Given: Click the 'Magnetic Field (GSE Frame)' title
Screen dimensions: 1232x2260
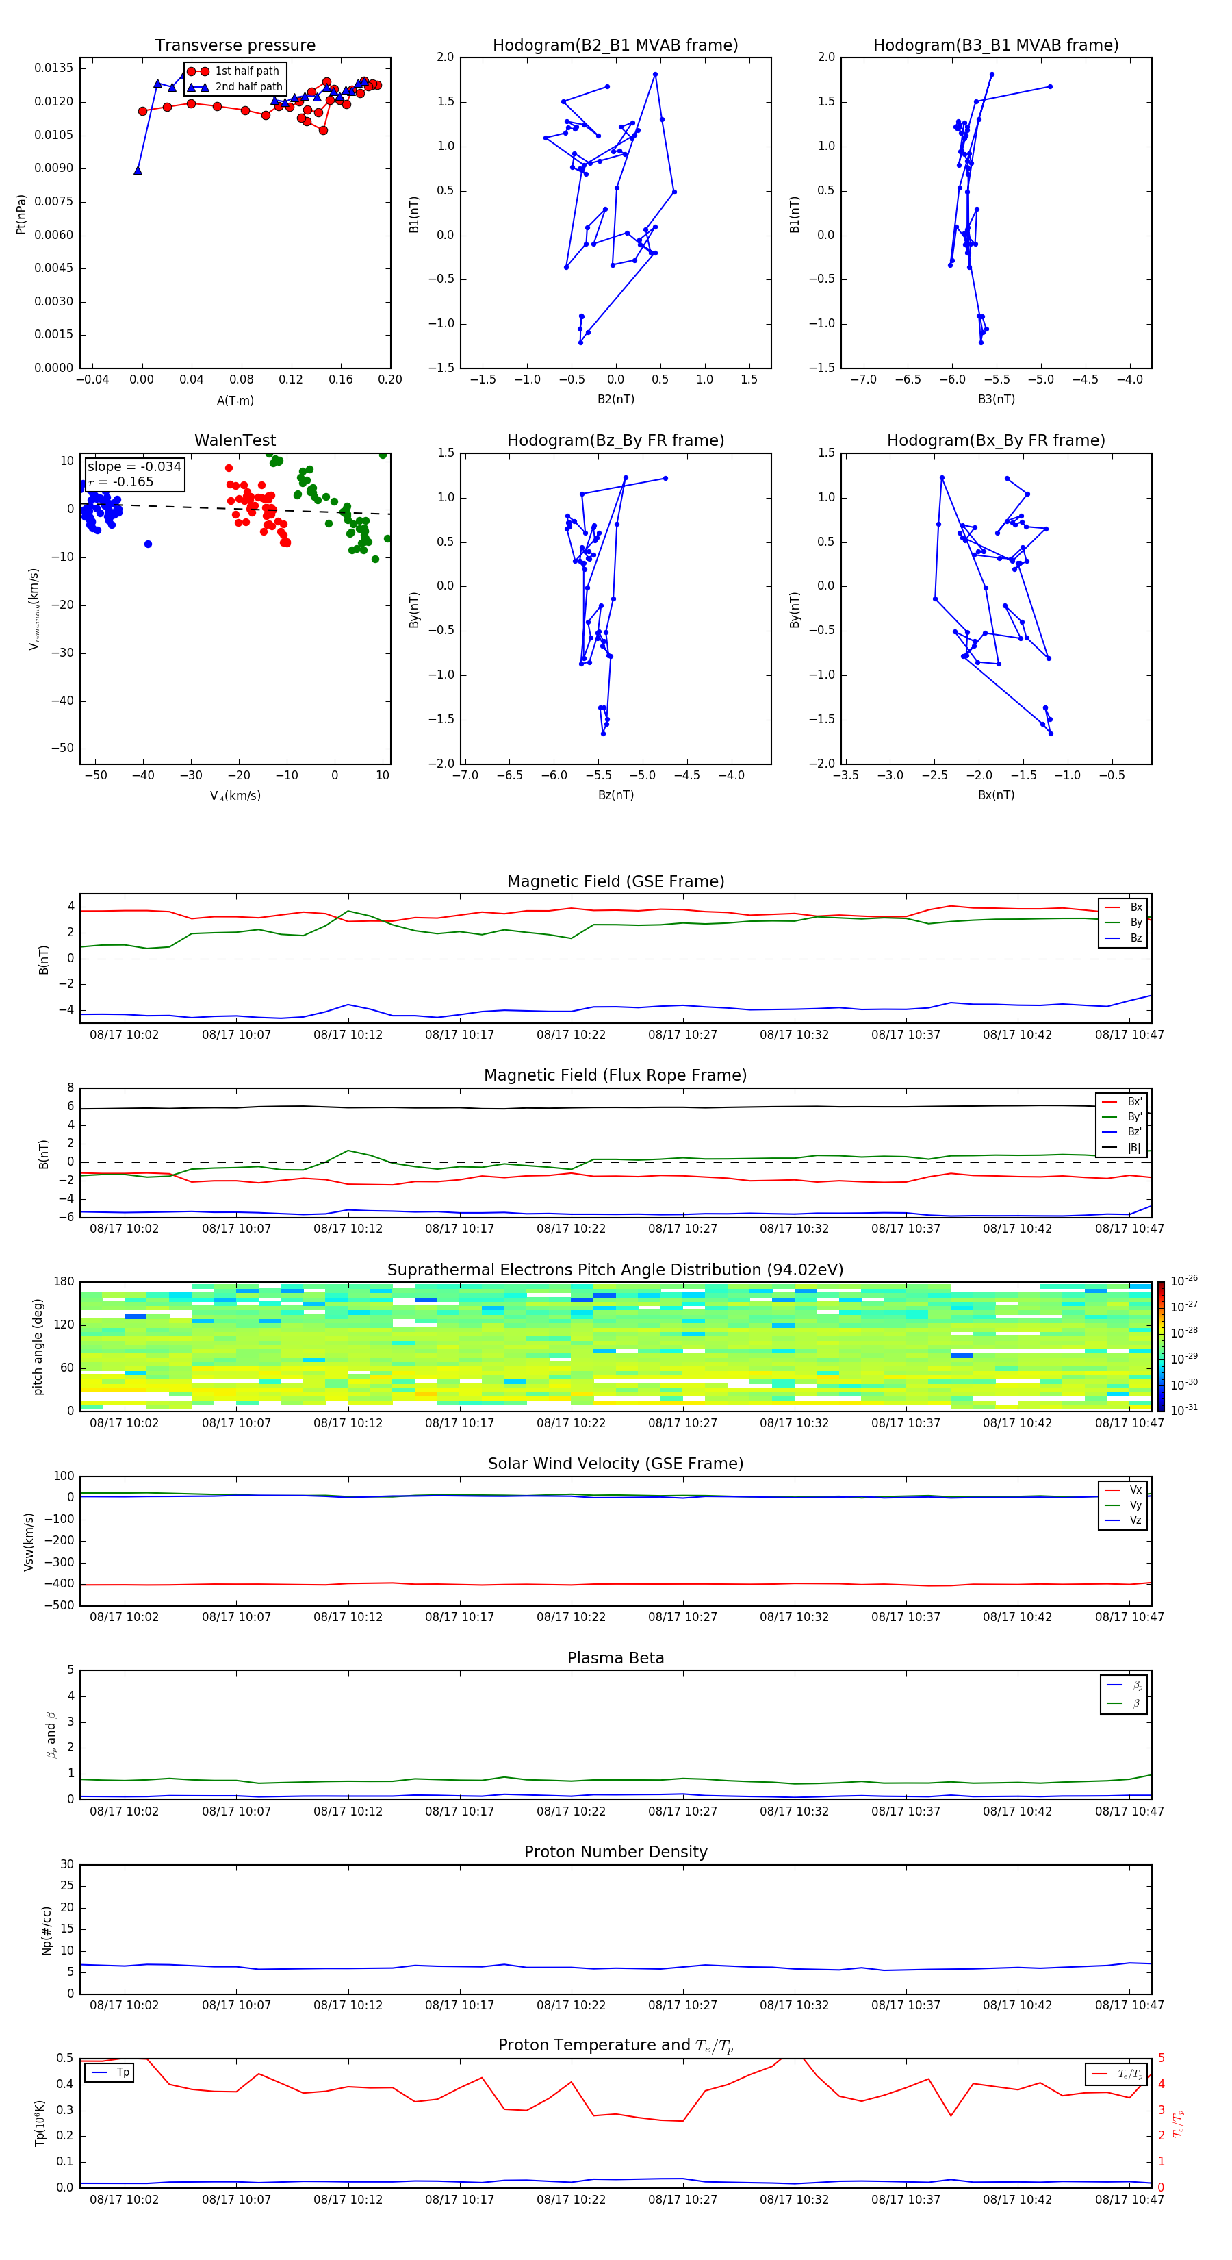Looking at the screenshot, I should click(615, 881).
